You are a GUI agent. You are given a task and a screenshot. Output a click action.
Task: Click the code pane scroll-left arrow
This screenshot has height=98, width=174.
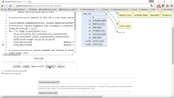[2, 55]
